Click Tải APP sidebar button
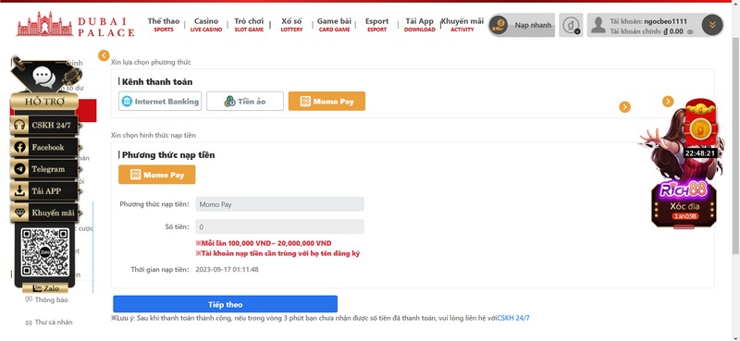This screenshot has width=740, height=341. tap(44, 191)
